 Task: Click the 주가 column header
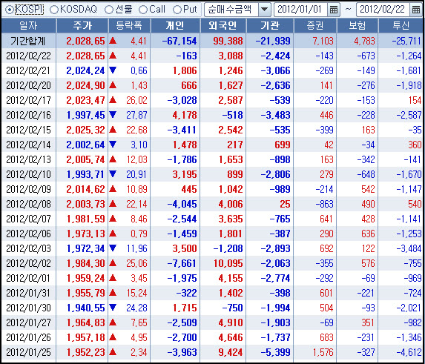point(82,26)
